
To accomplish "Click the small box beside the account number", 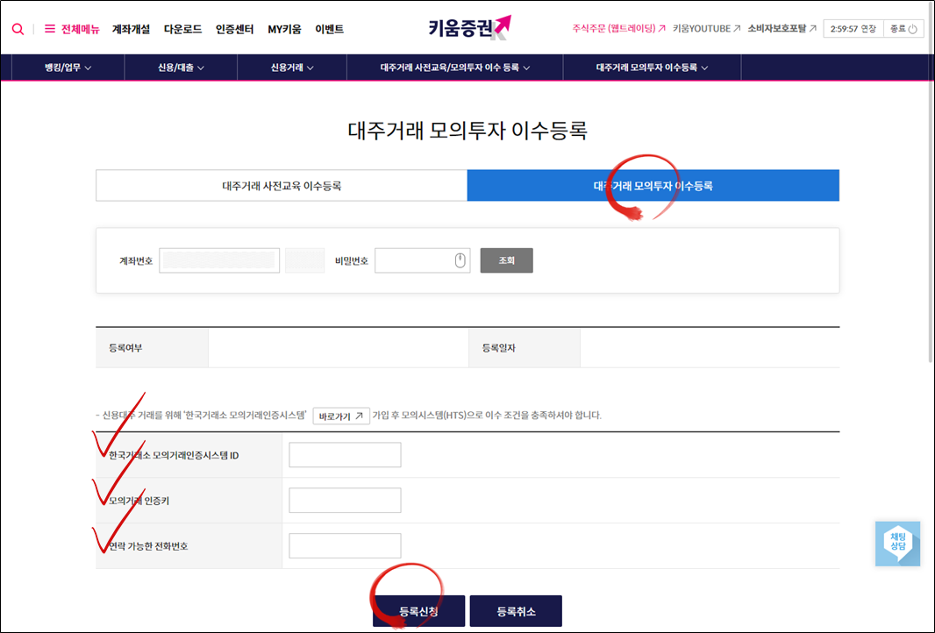I will [304, 260].
